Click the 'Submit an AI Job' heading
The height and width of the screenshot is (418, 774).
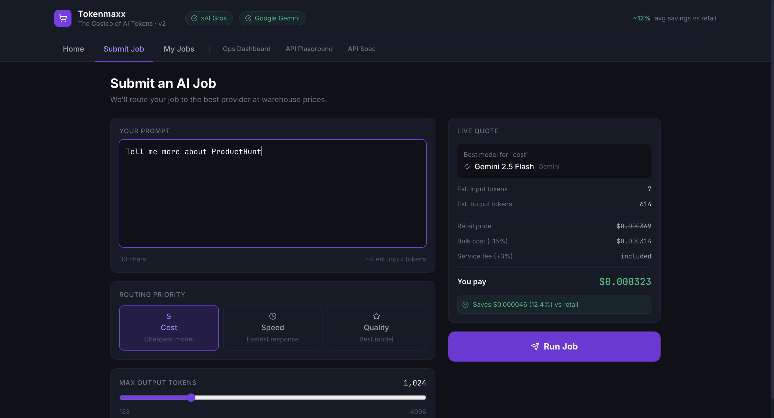[163, 83]
